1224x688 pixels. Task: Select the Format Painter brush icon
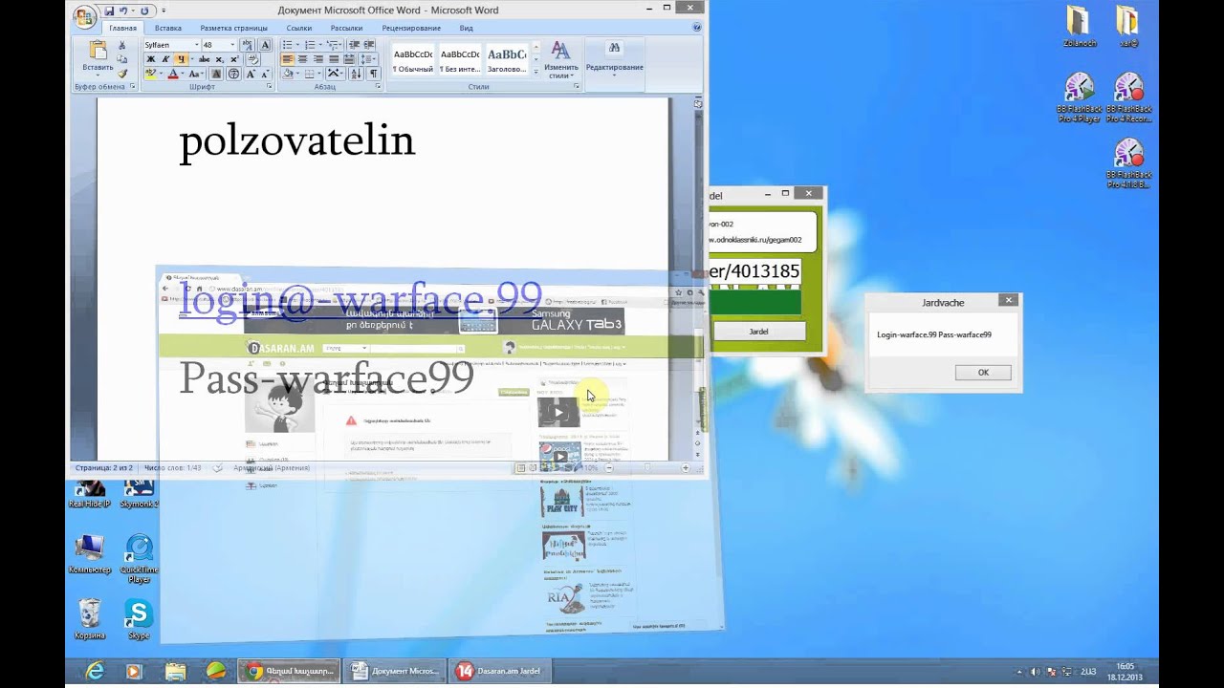[121, 74]
